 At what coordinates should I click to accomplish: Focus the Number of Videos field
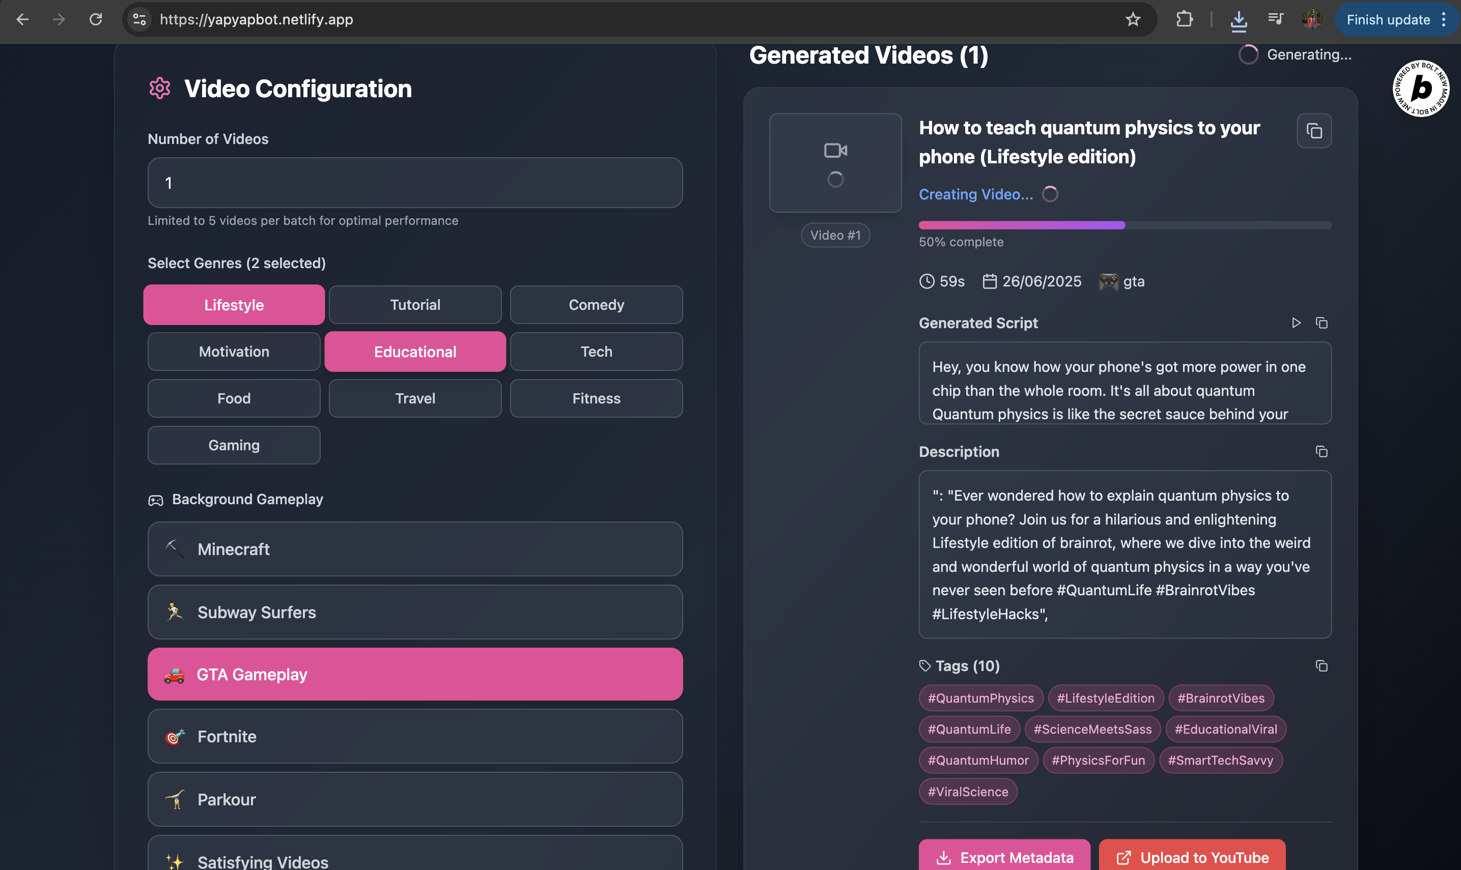tap(415, 183)
